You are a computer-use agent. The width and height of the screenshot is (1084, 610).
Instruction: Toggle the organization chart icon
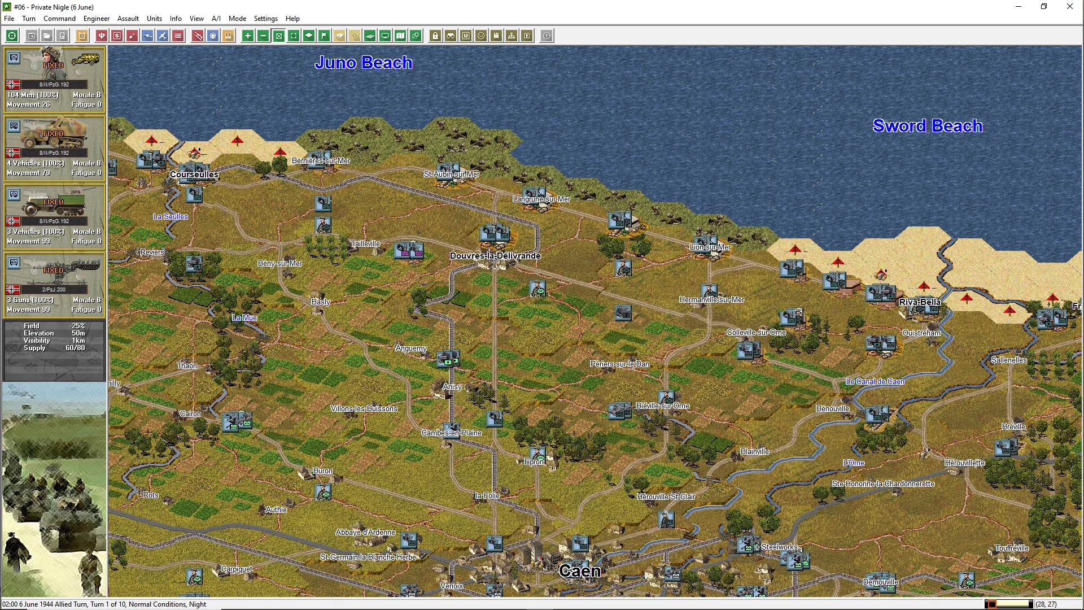tap(512, 36)
